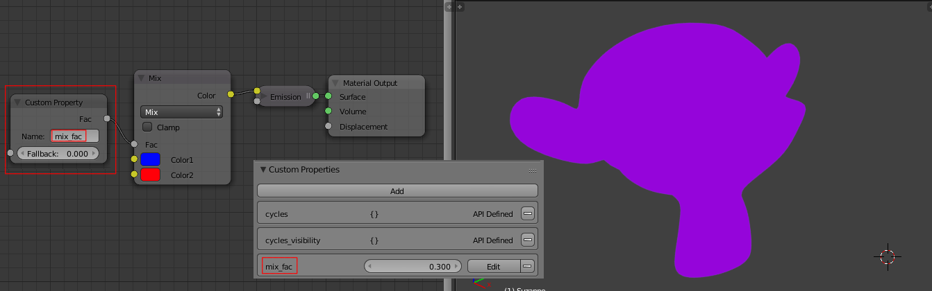Click the blue Color1 swatch
932x291 pixels.
(150, 160)
